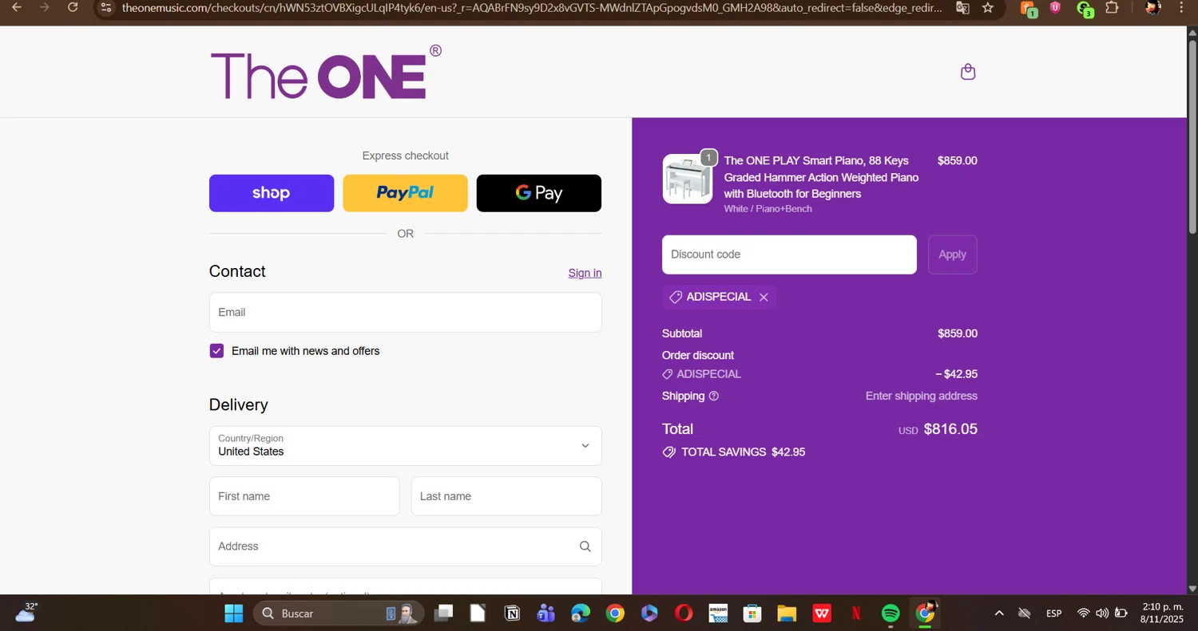Pay with Google Pay express checkout
This screenshot has height=631, width=1198.
(x=539, y=193)
